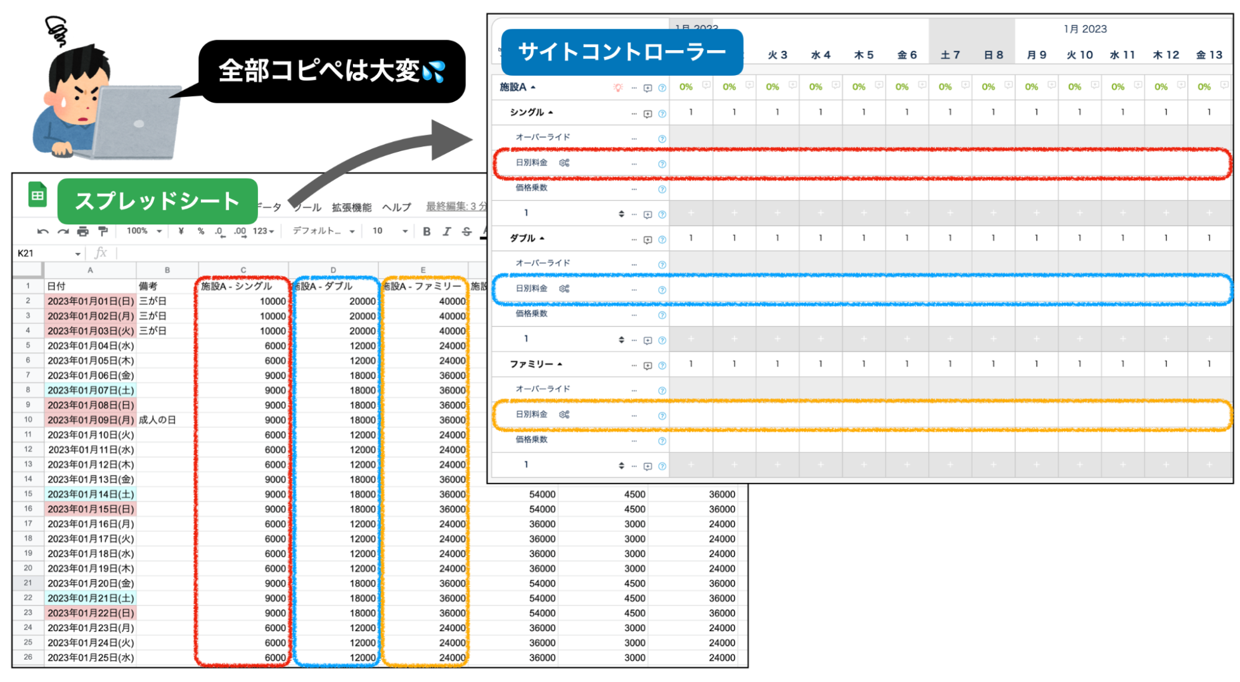Open the ヘルプ menu
Viewport: 1240px width, 682px height.
tap(396, 207)
